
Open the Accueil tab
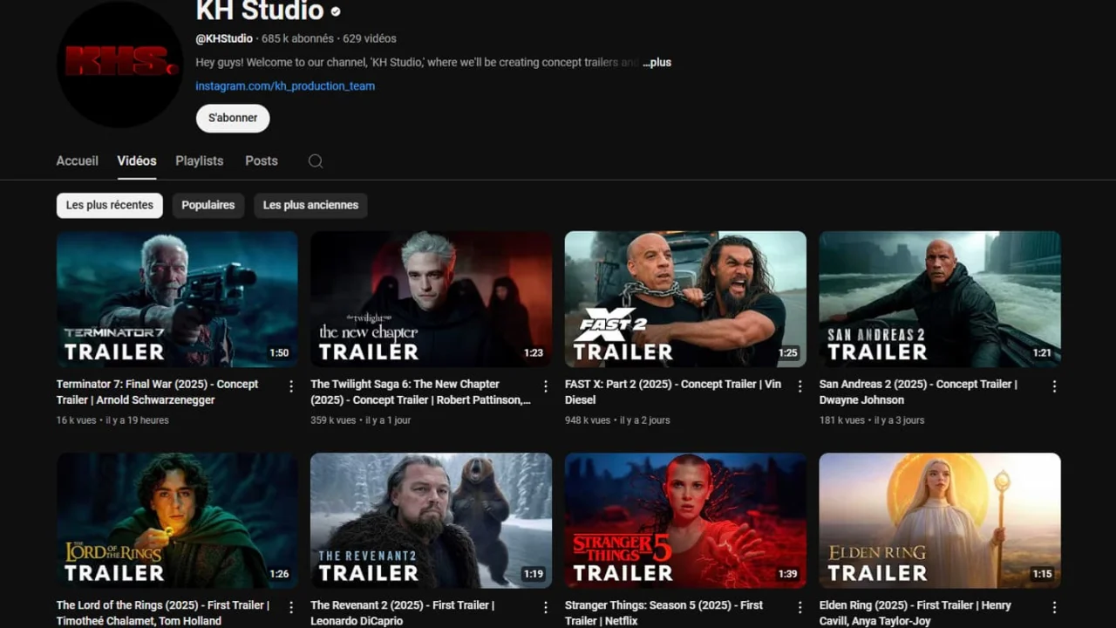[x=77, y=160]
